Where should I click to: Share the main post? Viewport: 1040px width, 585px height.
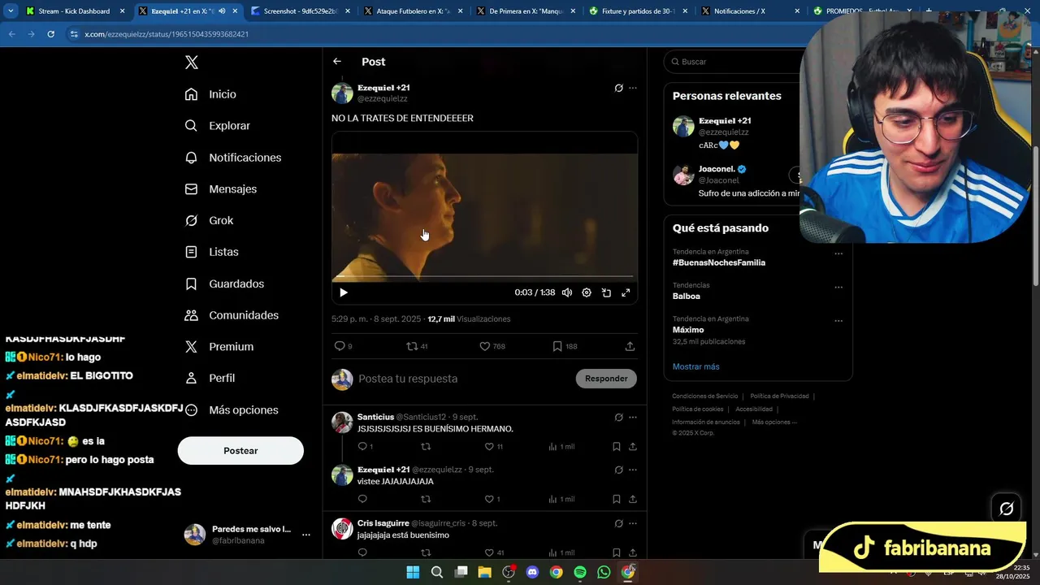pos(630,346)
